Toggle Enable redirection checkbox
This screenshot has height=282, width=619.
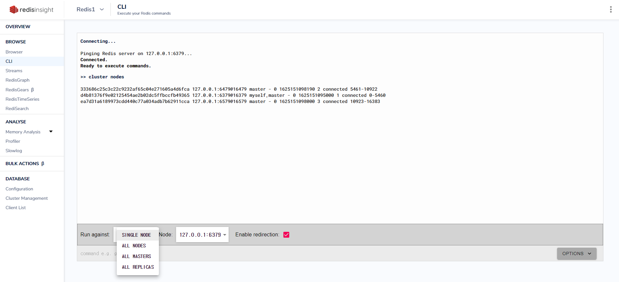286,235
